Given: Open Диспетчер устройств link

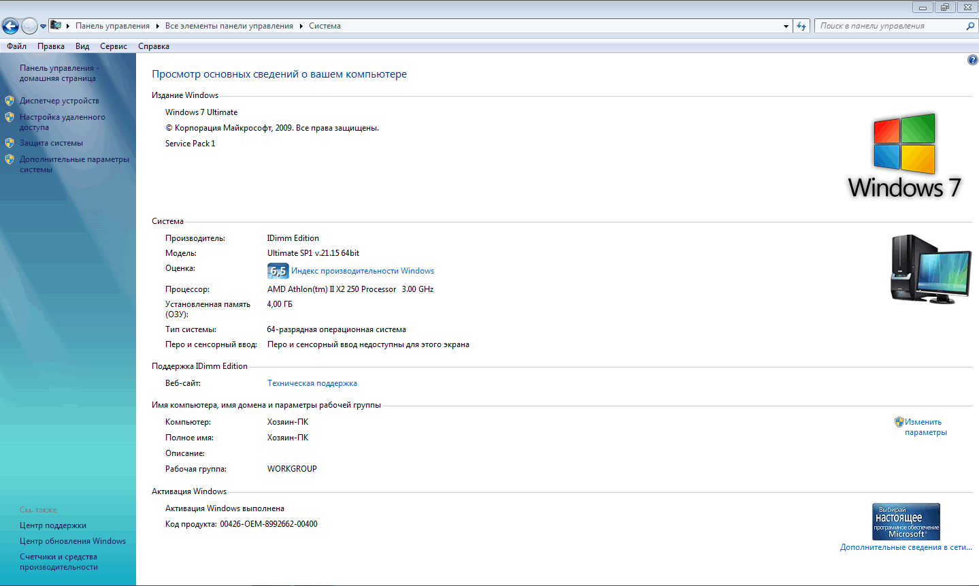Looking at the screenshot, I should [59, 101].
